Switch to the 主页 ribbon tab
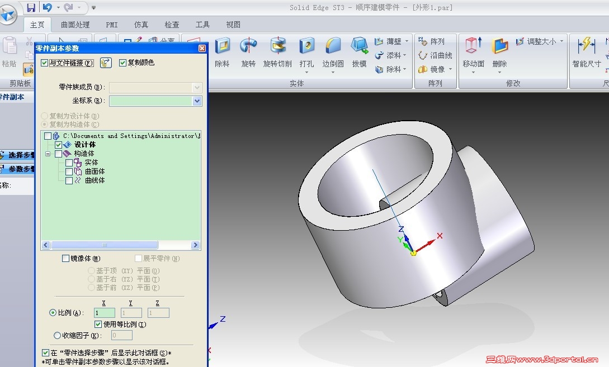 coord(37,25)
